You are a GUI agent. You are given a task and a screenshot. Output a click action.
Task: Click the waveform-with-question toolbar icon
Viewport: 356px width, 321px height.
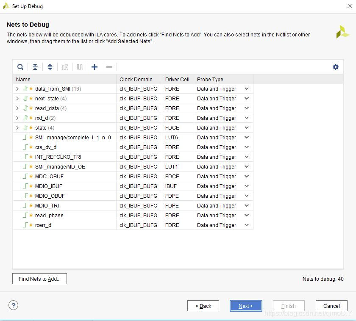[65, 67]
